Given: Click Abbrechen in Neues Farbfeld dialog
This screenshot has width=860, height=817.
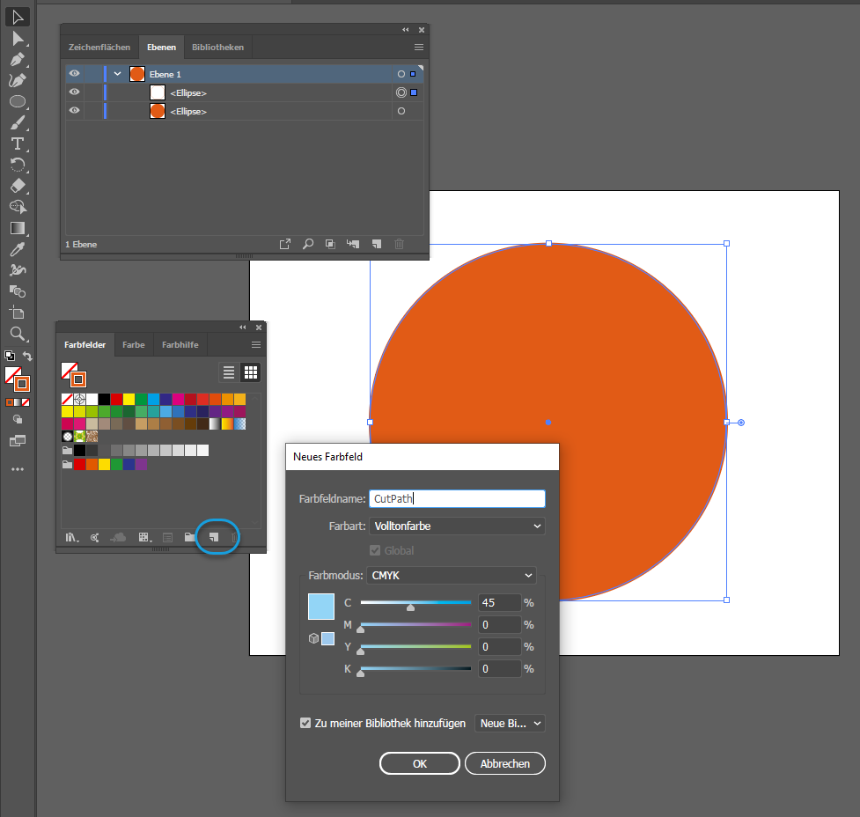Looking at the screenshot, I should (505, 763).
